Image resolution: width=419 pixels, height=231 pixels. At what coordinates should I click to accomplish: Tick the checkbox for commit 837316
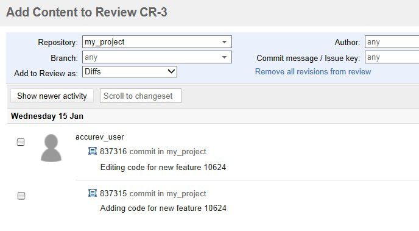[21, 142]
